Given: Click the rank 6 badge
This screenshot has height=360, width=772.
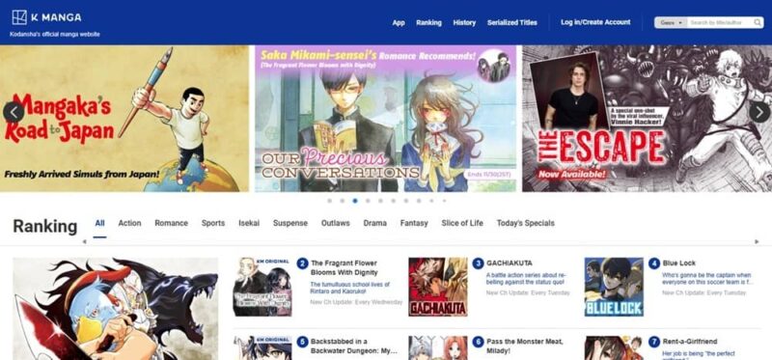Looking at the screenshot, I should pos(478,342).
